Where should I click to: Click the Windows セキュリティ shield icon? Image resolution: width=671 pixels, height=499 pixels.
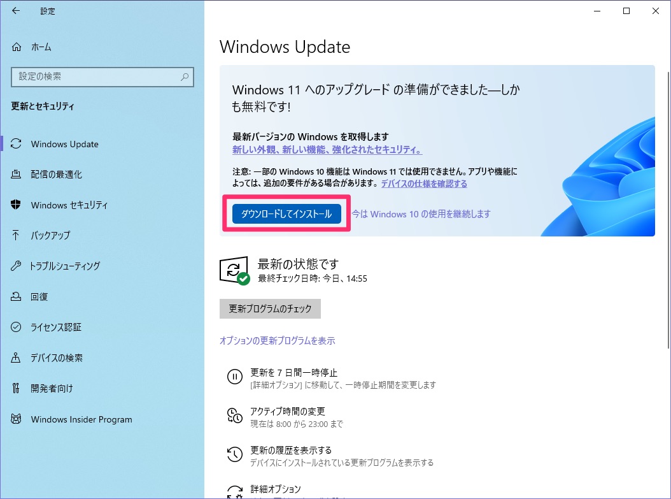point(16,205)
